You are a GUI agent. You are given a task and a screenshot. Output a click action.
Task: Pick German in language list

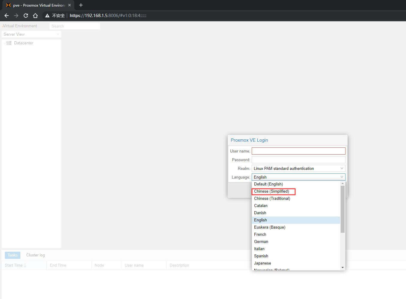click(x=261, y=242)
